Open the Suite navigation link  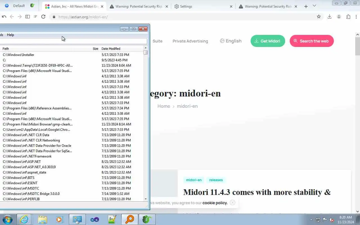point(157,41)
